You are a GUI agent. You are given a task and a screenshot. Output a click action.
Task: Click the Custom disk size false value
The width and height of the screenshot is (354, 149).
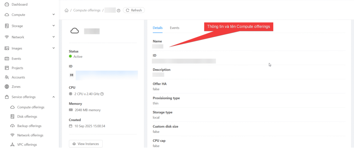pyautogui.click(x=156, y=132)
